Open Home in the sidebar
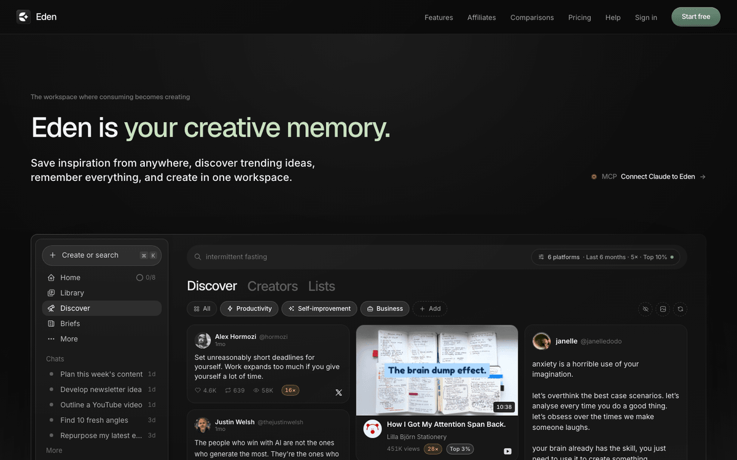737x460 pixels. pyautogui.click(x=102, y=277)
